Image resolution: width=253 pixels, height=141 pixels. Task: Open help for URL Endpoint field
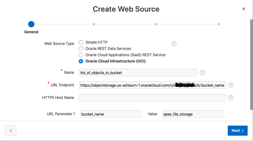pos(231,85)
